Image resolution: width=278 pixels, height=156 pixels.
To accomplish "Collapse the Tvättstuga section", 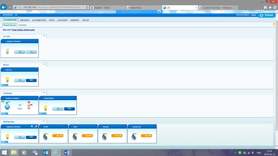I will 44,93.
